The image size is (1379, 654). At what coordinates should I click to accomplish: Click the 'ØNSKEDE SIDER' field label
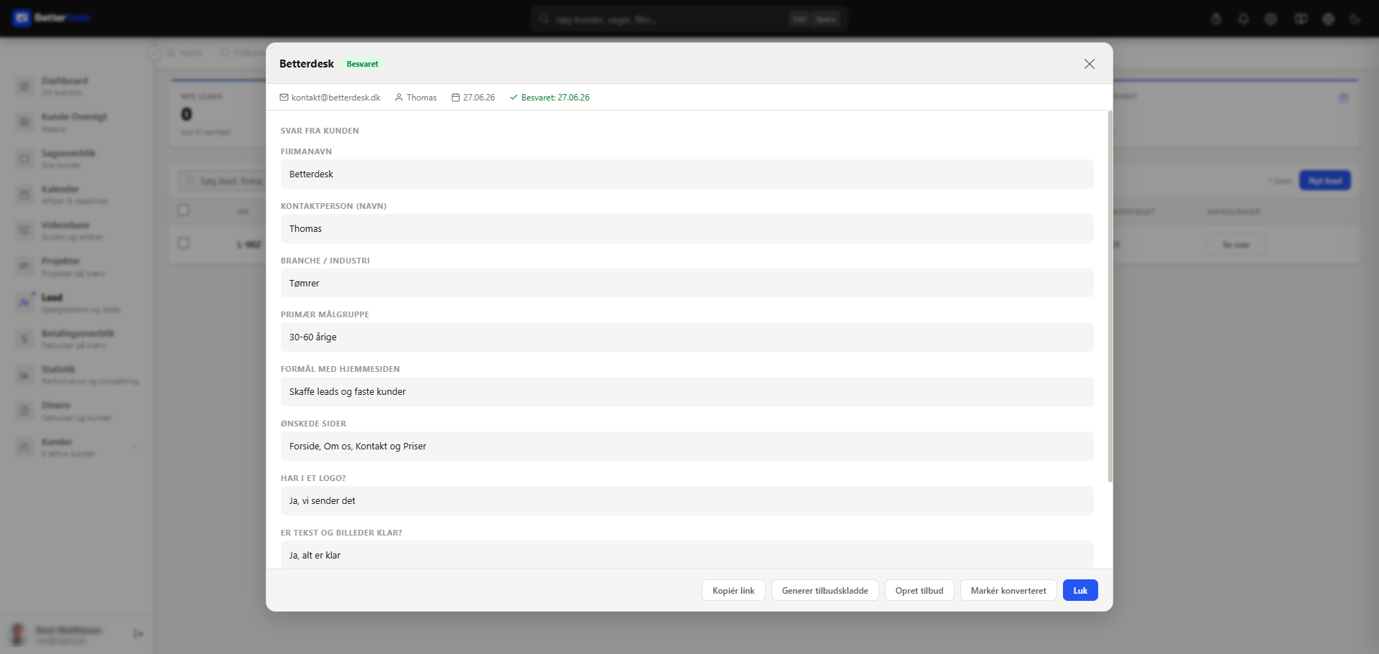(x=313, y=424)
